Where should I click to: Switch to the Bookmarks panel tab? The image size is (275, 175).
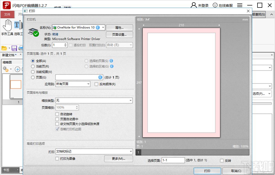tap(6, 170)
